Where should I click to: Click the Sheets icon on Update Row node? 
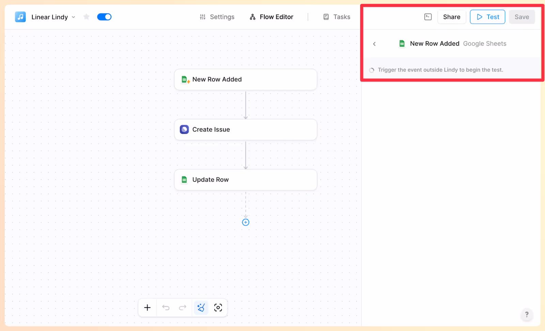point(184,180)
